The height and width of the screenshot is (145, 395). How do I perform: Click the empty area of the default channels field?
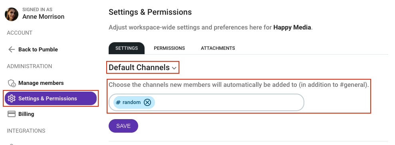pyautogui.click(x=229, y=102)
